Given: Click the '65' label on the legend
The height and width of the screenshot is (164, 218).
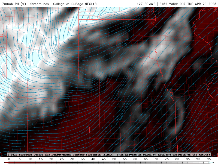Looking at the screenshot, I should tap(146, 159).
